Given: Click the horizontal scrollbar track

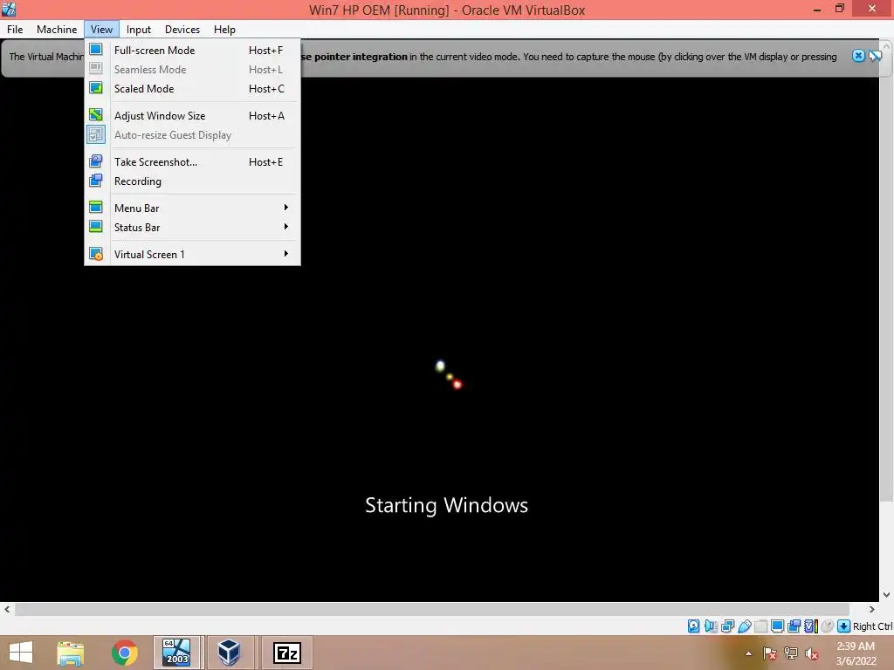Looking at the screenshot, I should coord(431,609).
